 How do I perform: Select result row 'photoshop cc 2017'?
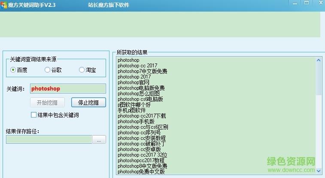137,66
